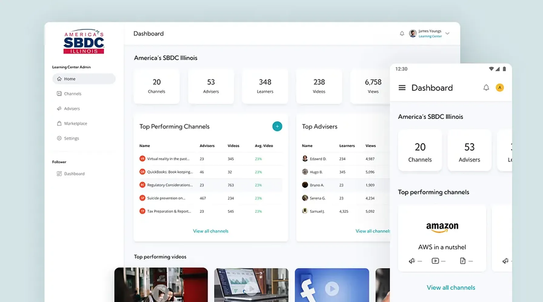Click the Follower Dashboard grid icon
Screen dimensions: 543x302
[59, 174]
